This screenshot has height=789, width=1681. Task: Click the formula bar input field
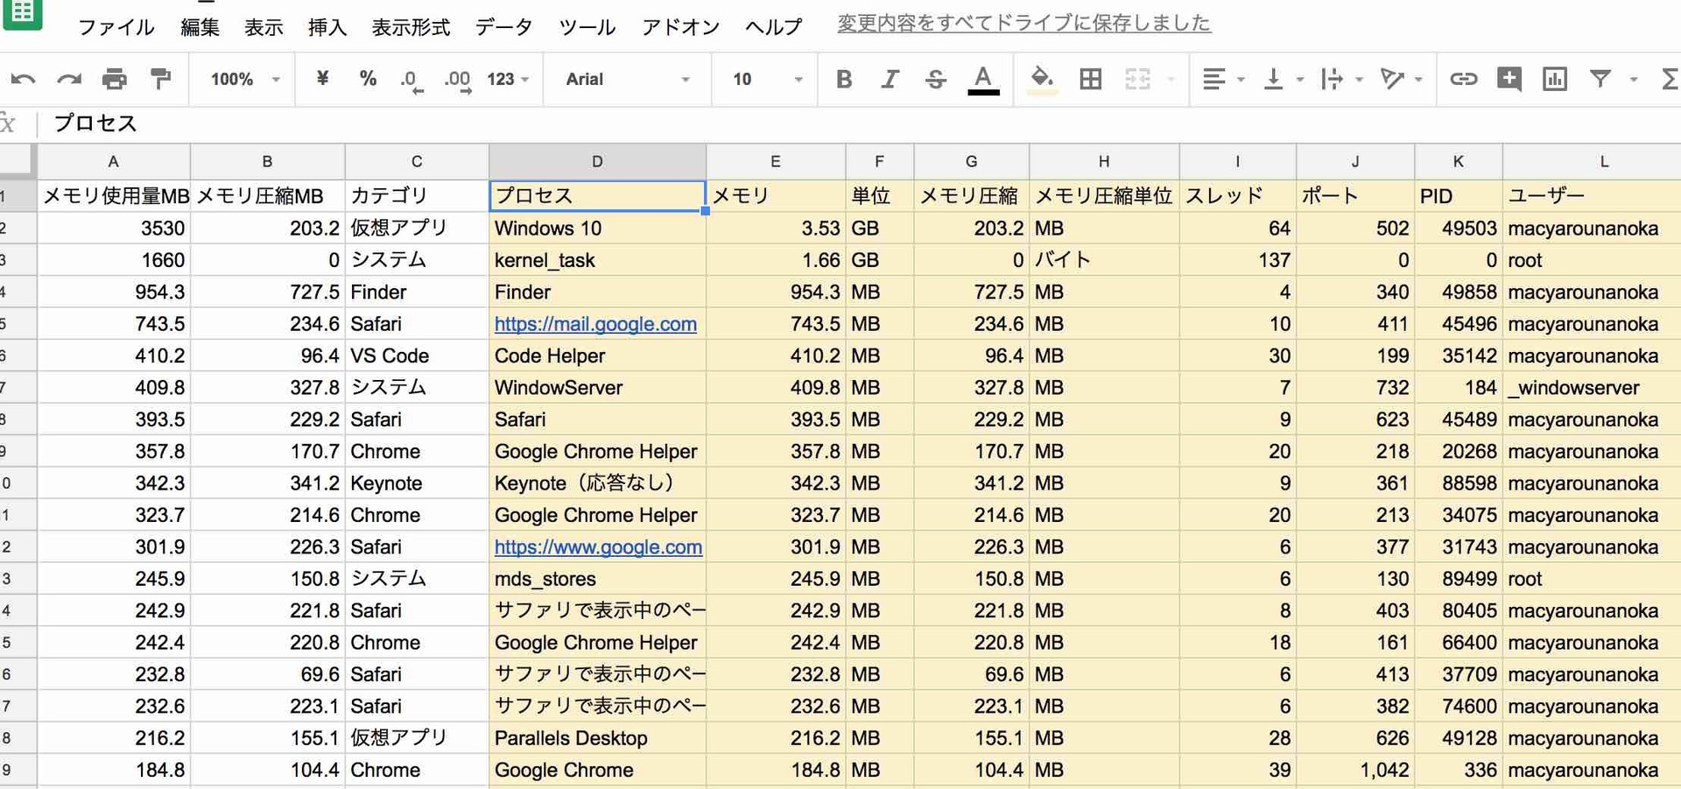coord(858,123)
